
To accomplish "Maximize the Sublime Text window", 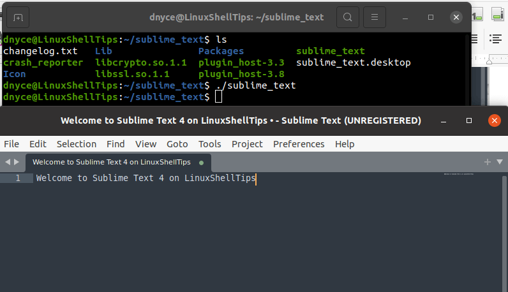I will (469, 120).
